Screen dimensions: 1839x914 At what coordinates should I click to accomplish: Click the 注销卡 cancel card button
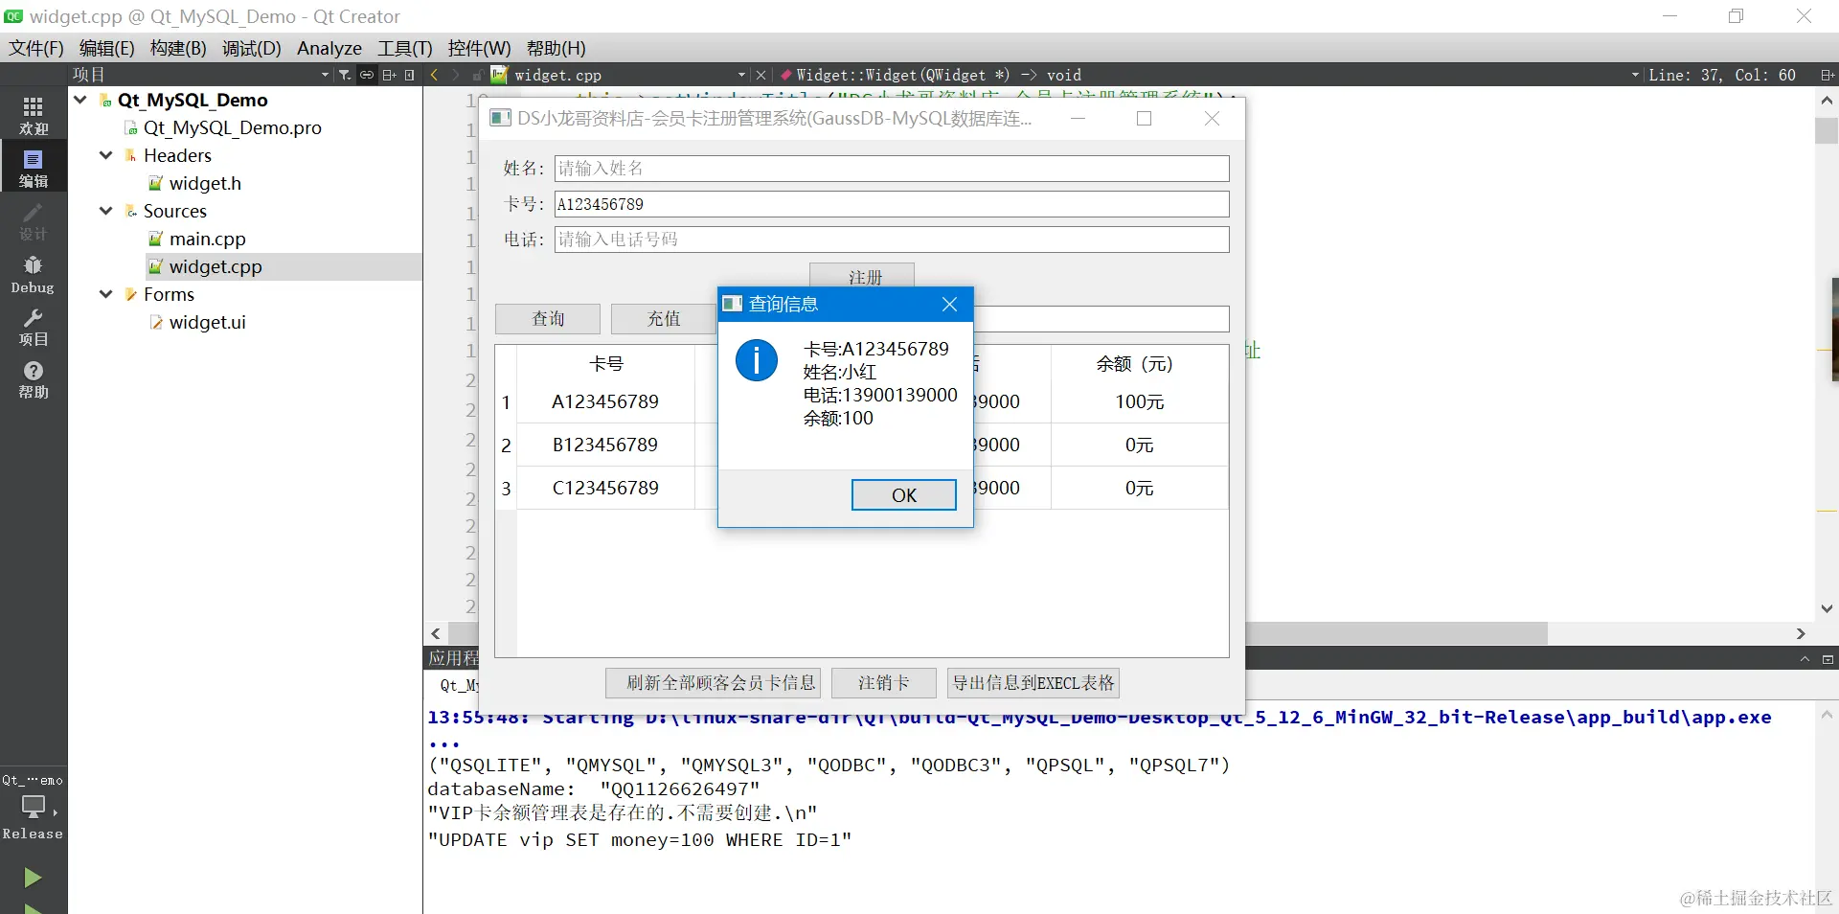(x=884, y=683)
